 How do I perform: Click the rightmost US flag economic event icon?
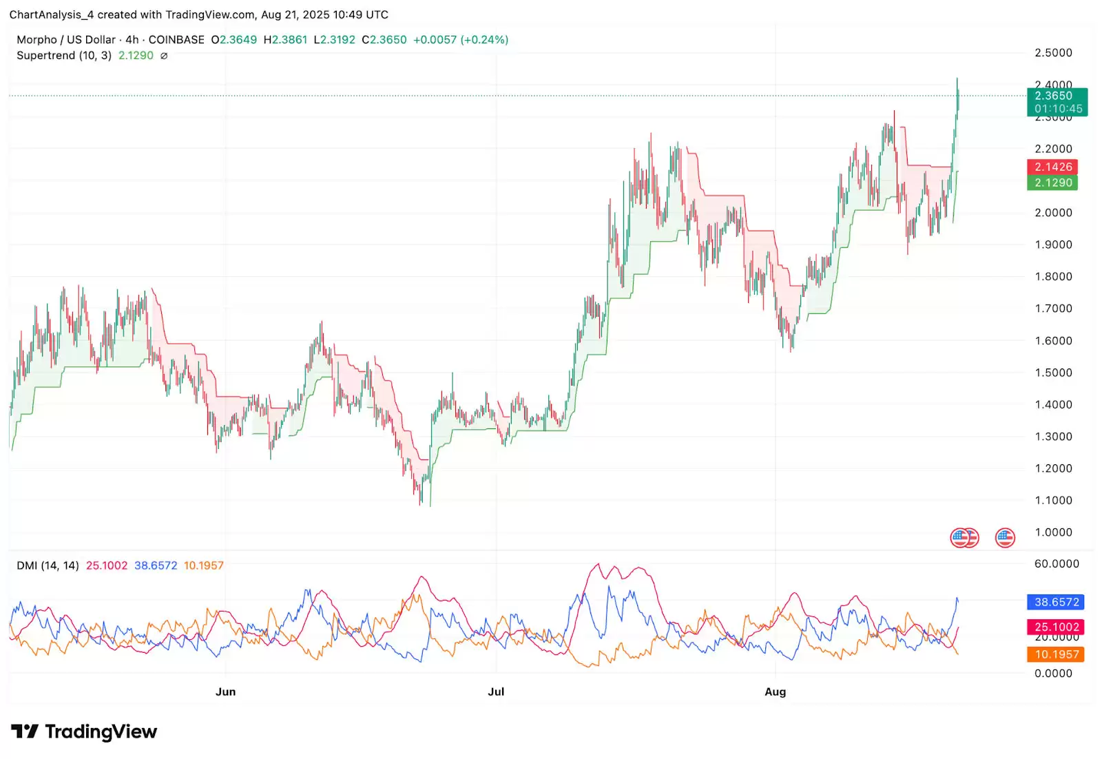pyautogui.click(x=1005, y=537)
